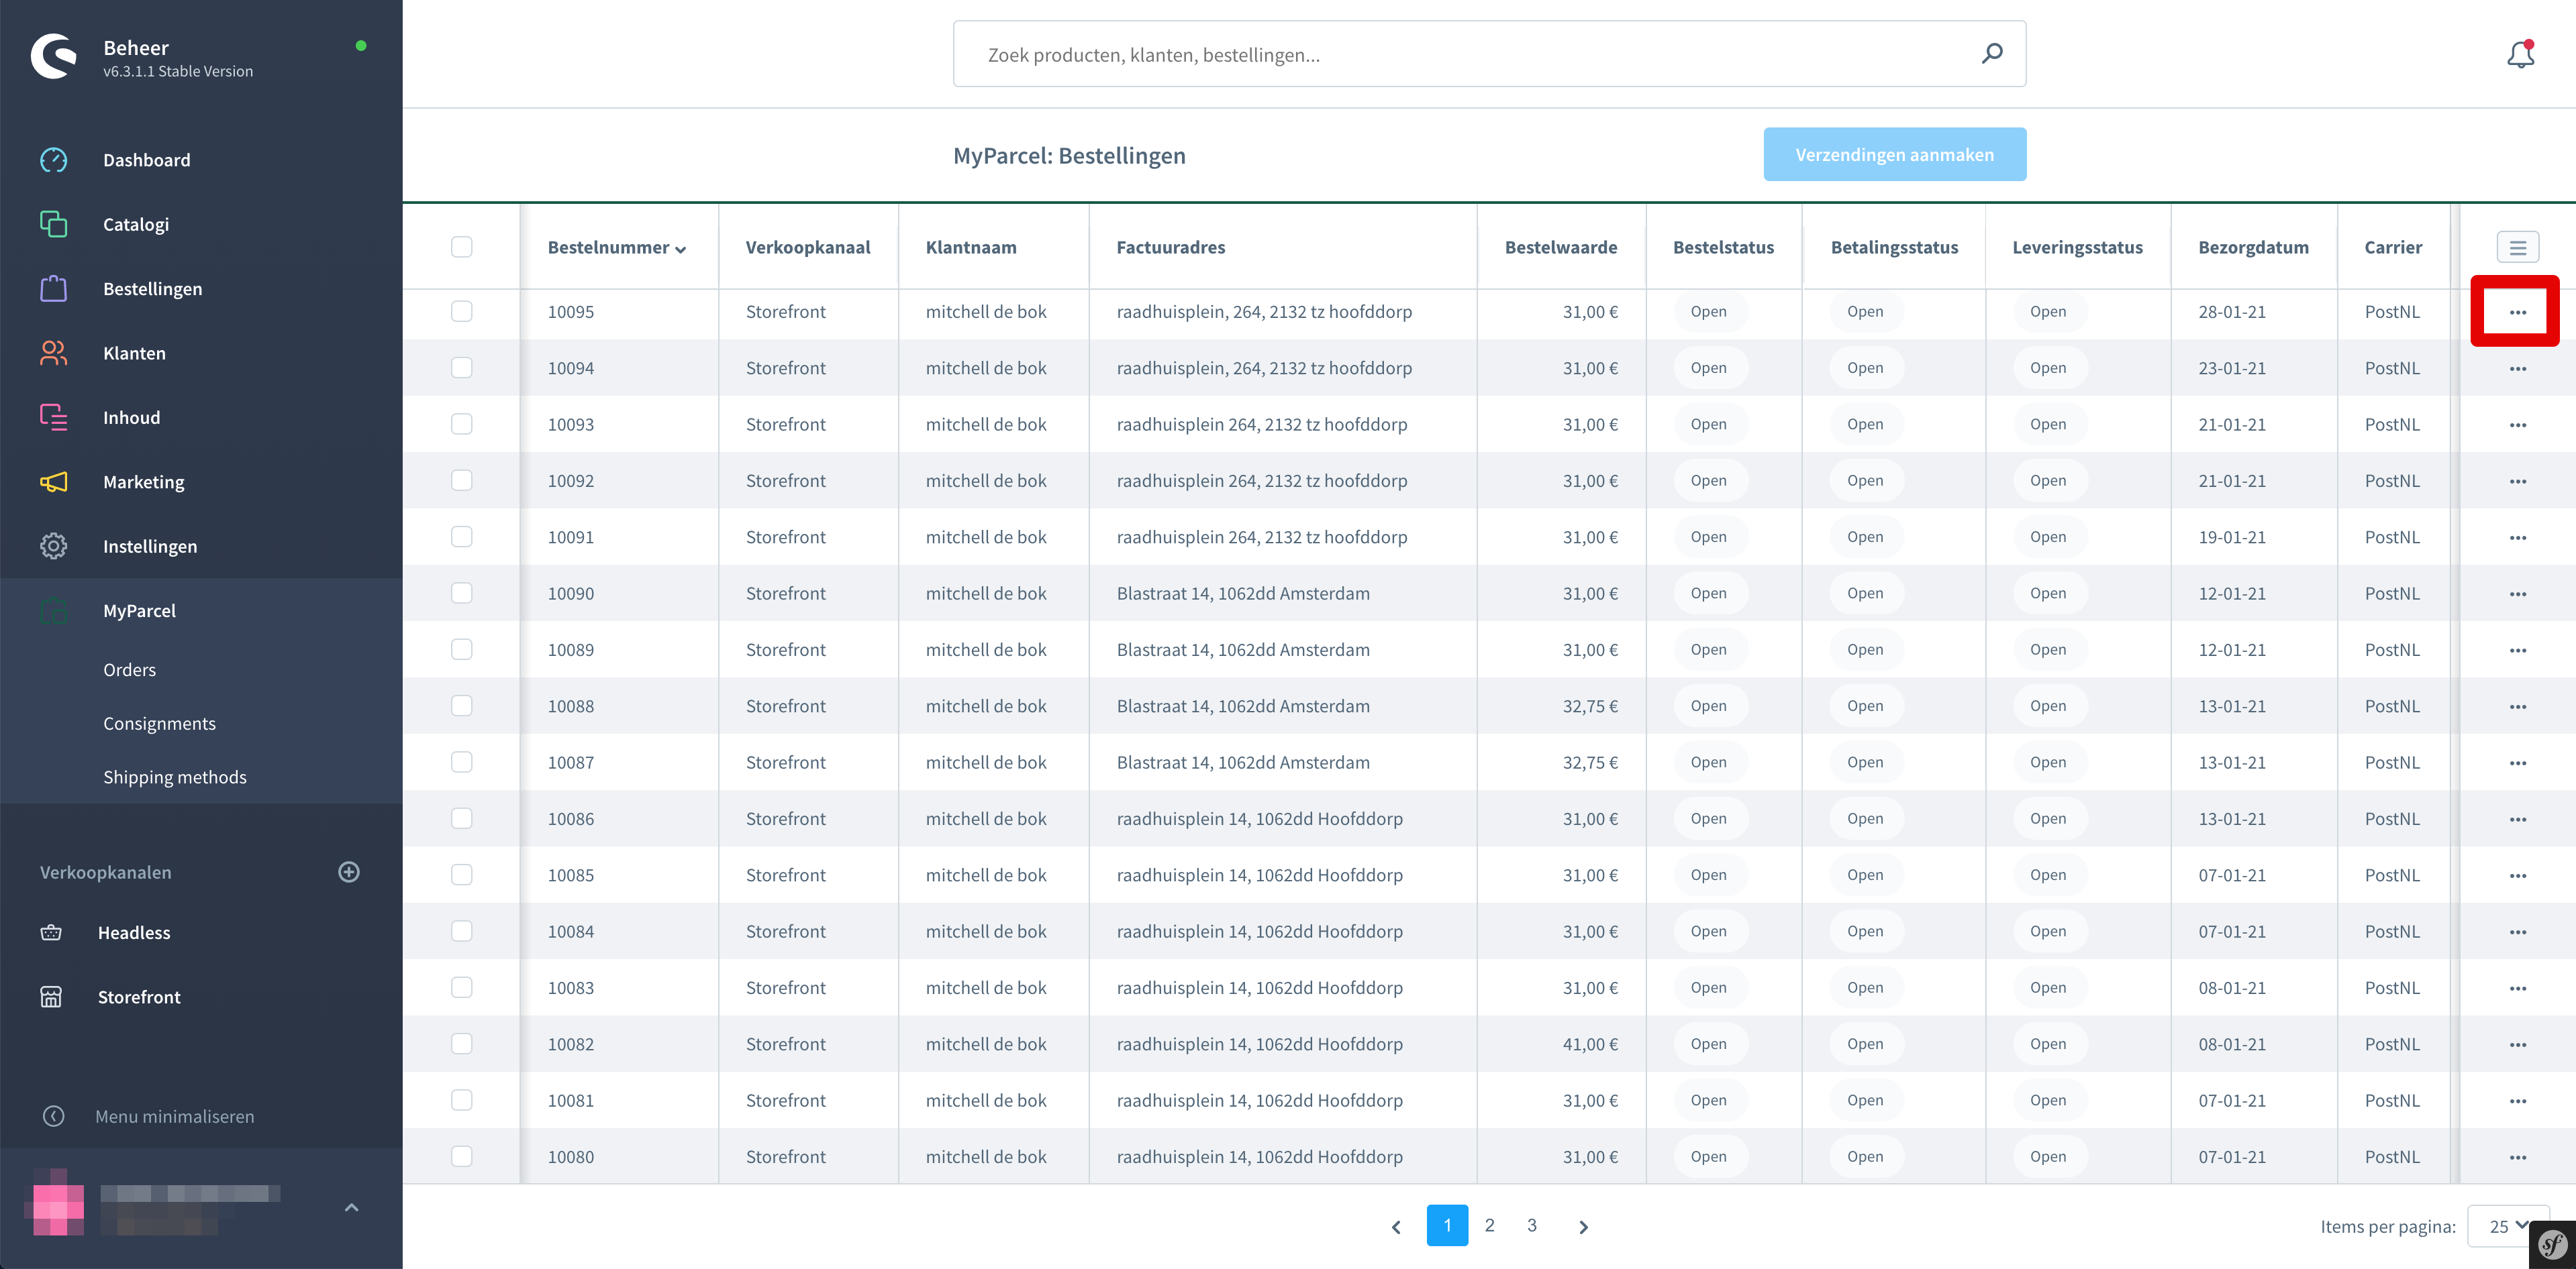The width and height of the screenshot is (2576, 1269).
Task: Open Marketing using the megaphone icon
Action: click(53, 482)
